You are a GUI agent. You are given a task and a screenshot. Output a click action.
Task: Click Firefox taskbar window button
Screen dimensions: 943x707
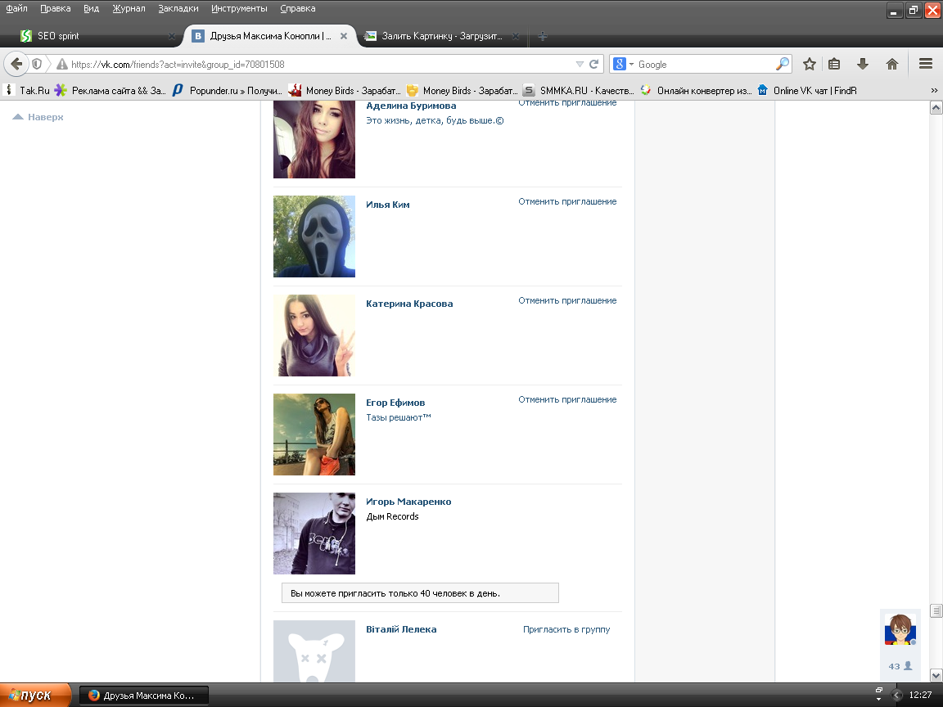[144, 696]
